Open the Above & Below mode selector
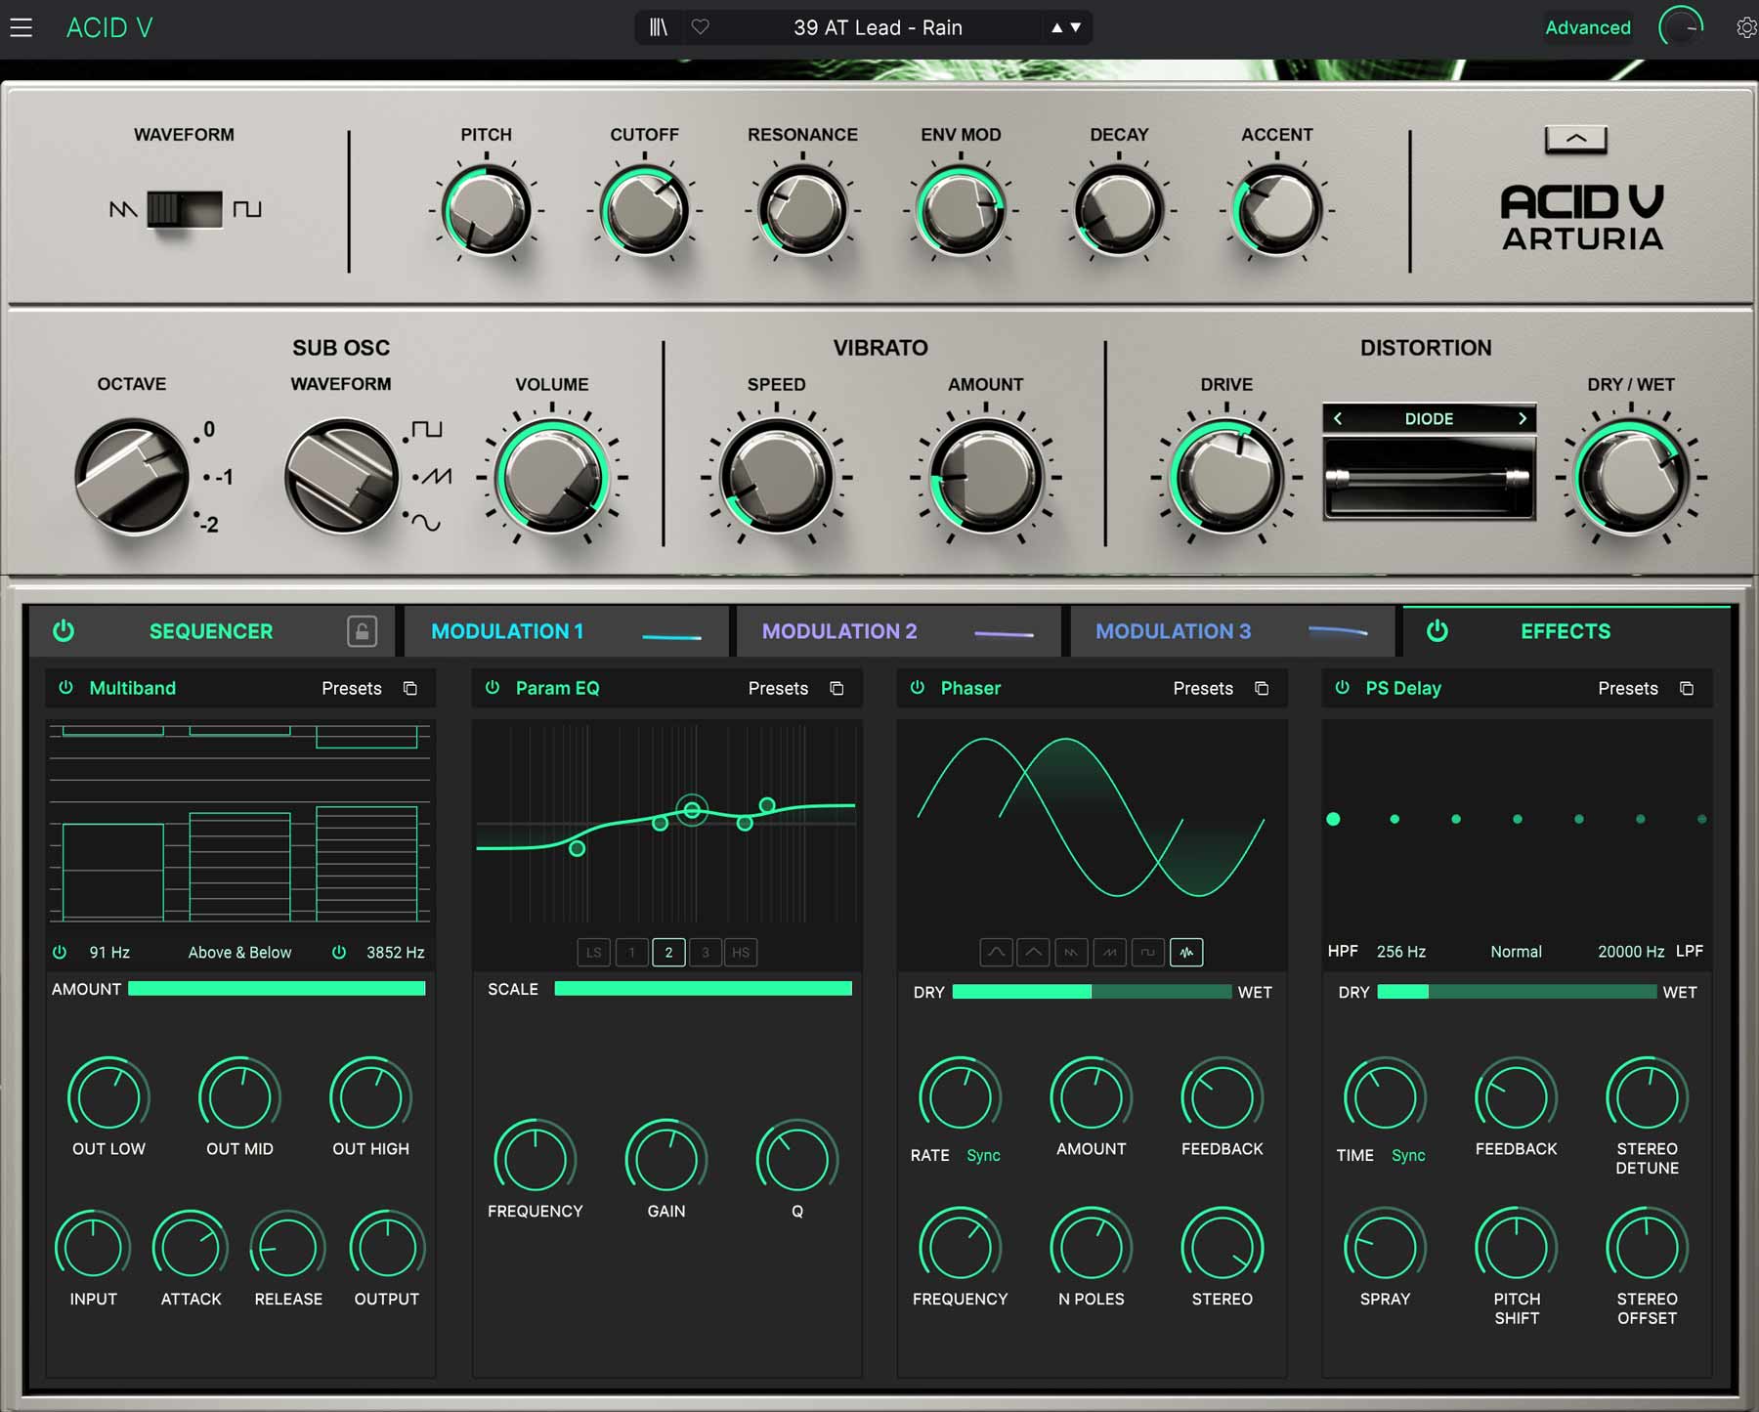This screenshot has width=1759, height=1412. [239, 952]
